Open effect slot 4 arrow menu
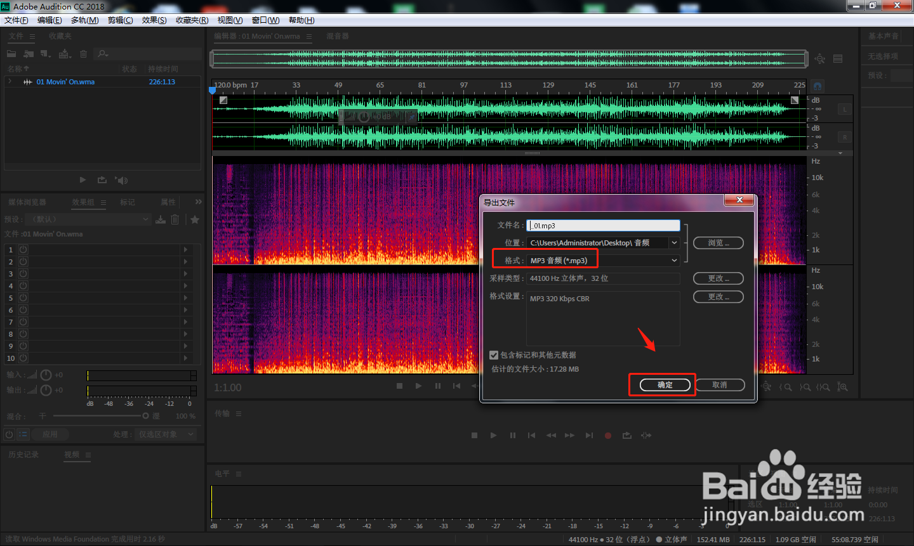Viewport: 914px width, 546px height. (185, 286)
